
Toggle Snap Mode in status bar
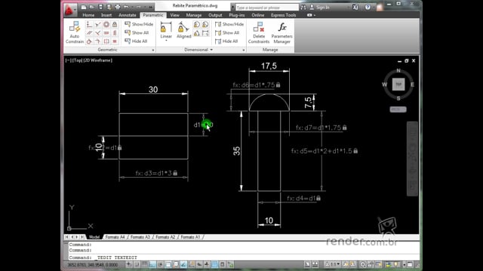point(137,264)
